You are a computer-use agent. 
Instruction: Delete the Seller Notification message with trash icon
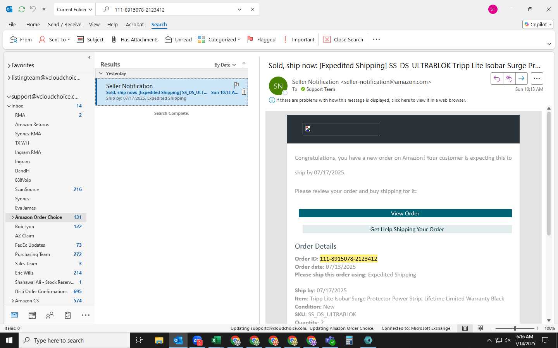pos(244,92)
